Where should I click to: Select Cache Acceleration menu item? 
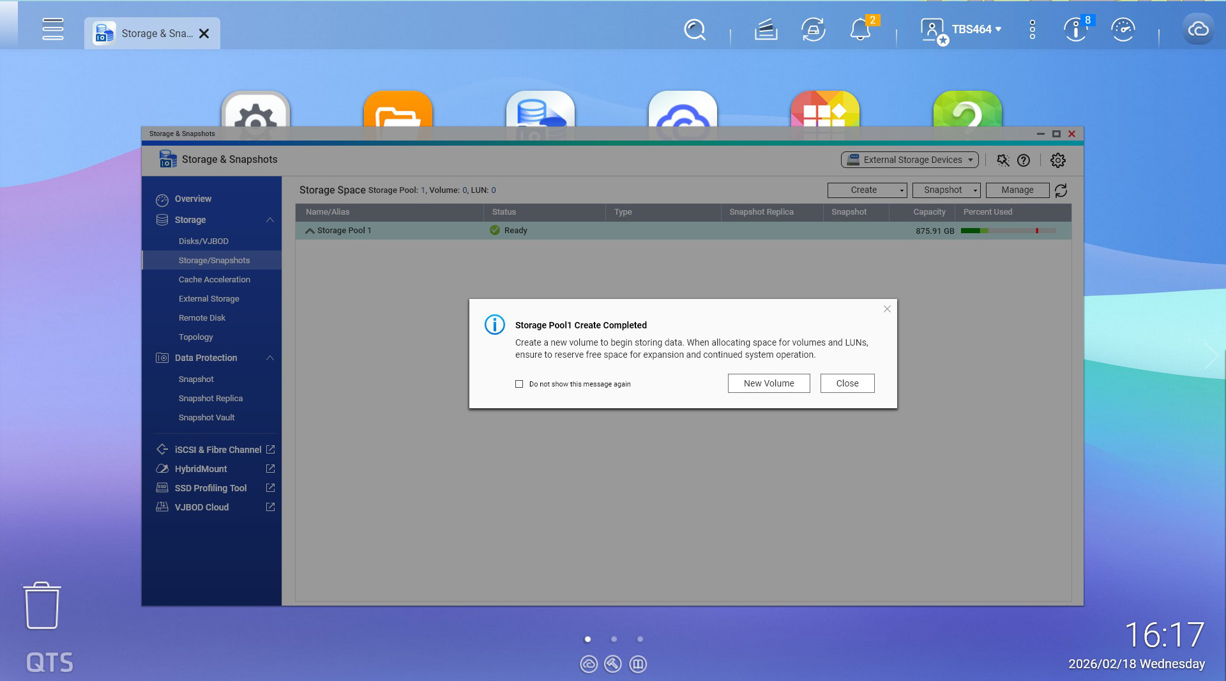214,280
